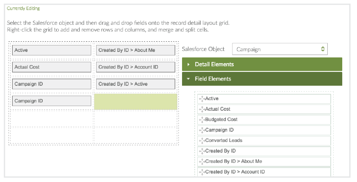Click drag handle icon beside Actual Cost
357x182 pixels.
point(202,109)
